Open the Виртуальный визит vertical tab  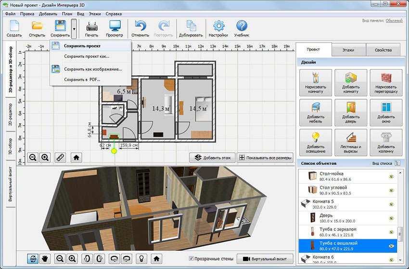pos(11,184)
